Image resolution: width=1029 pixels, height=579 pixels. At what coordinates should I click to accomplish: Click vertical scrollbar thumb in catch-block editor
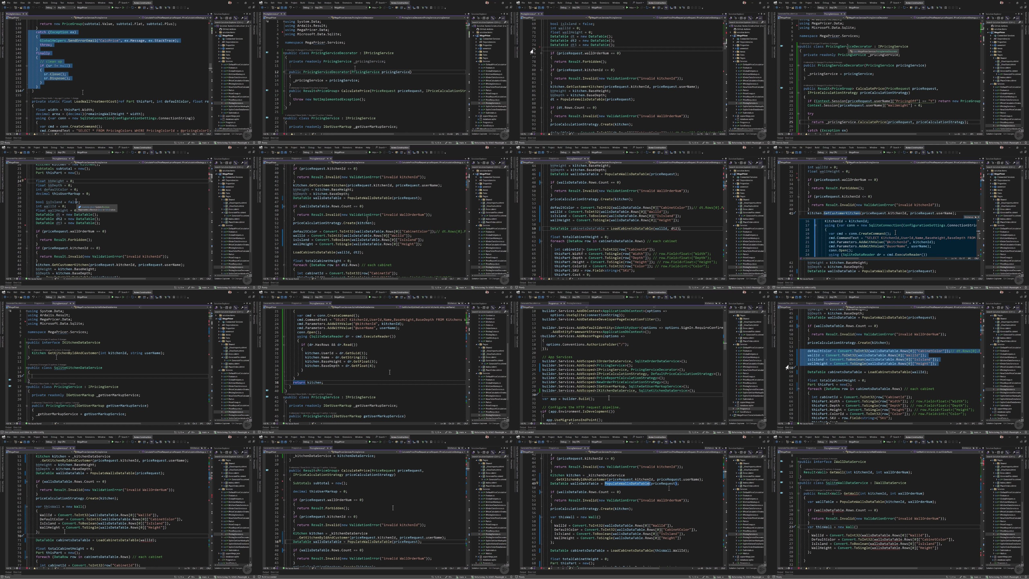click(211, 68)
